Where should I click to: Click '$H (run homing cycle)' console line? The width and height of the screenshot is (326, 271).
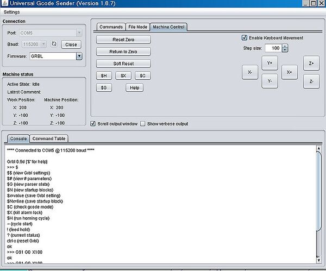28,218
